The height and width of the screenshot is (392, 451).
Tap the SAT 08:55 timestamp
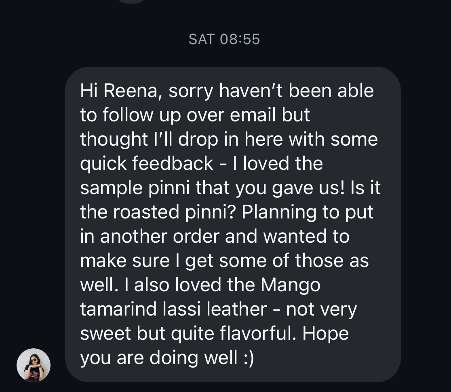(224, 39)
